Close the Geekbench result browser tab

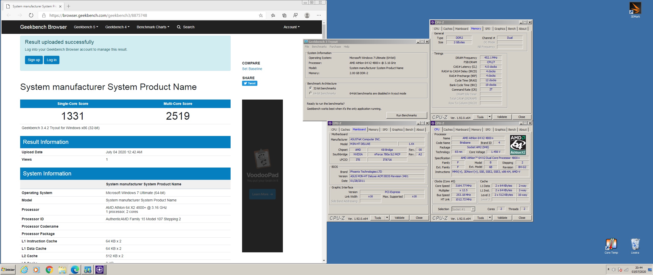tap(60, 6)
